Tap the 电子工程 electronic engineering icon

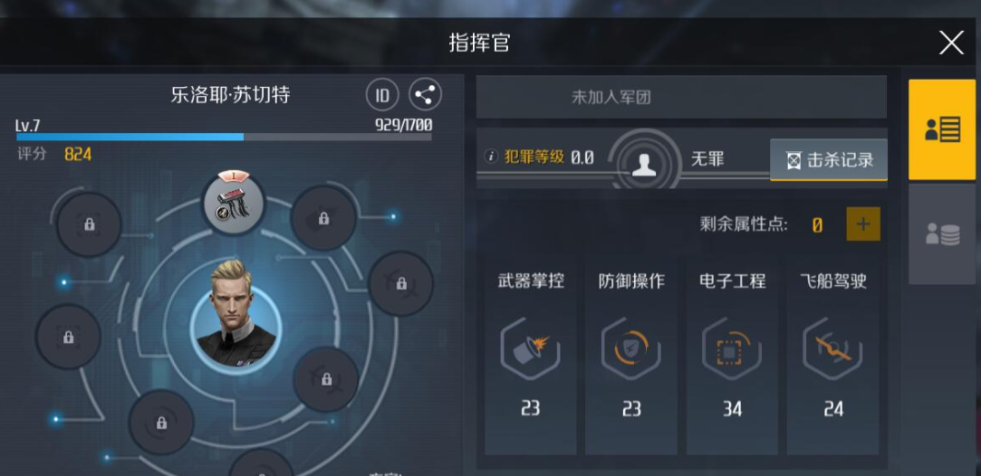[x=731, y=349]
